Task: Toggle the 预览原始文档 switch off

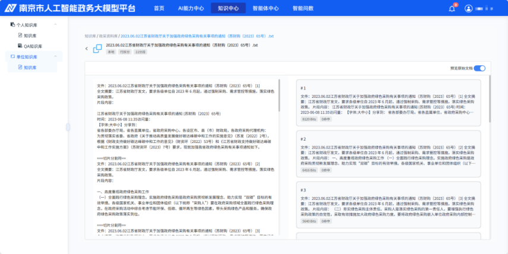Action: pyautogui.click(x=479, y=69)
